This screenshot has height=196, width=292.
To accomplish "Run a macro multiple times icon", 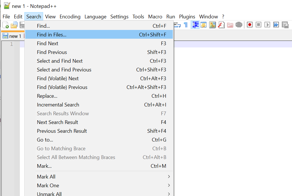I will tap(276, 25).
